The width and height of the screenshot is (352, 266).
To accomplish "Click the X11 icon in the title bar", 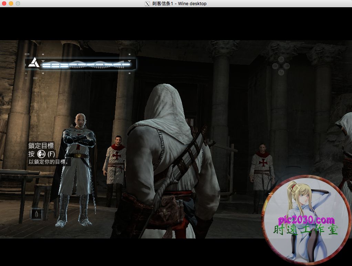I will pyautogui.click(x=147, y=3).
